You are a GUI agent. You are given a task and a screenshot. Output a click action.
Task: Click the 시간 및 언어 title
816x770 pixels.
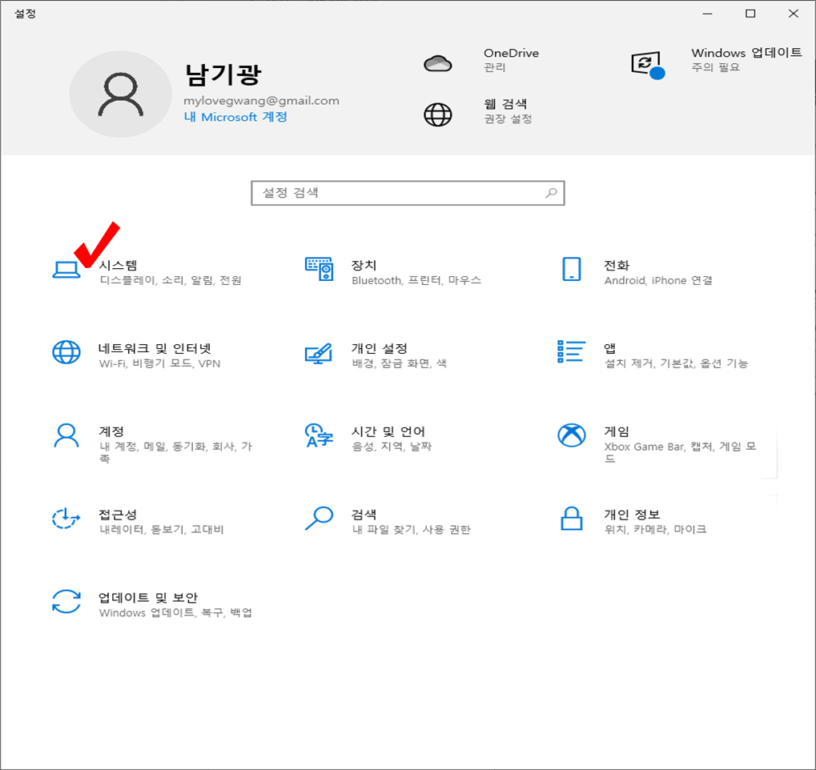pyautogui.click(x=388, y=431)
